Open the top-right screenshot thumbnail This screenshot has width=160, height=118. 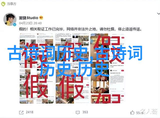click(107, 51)
